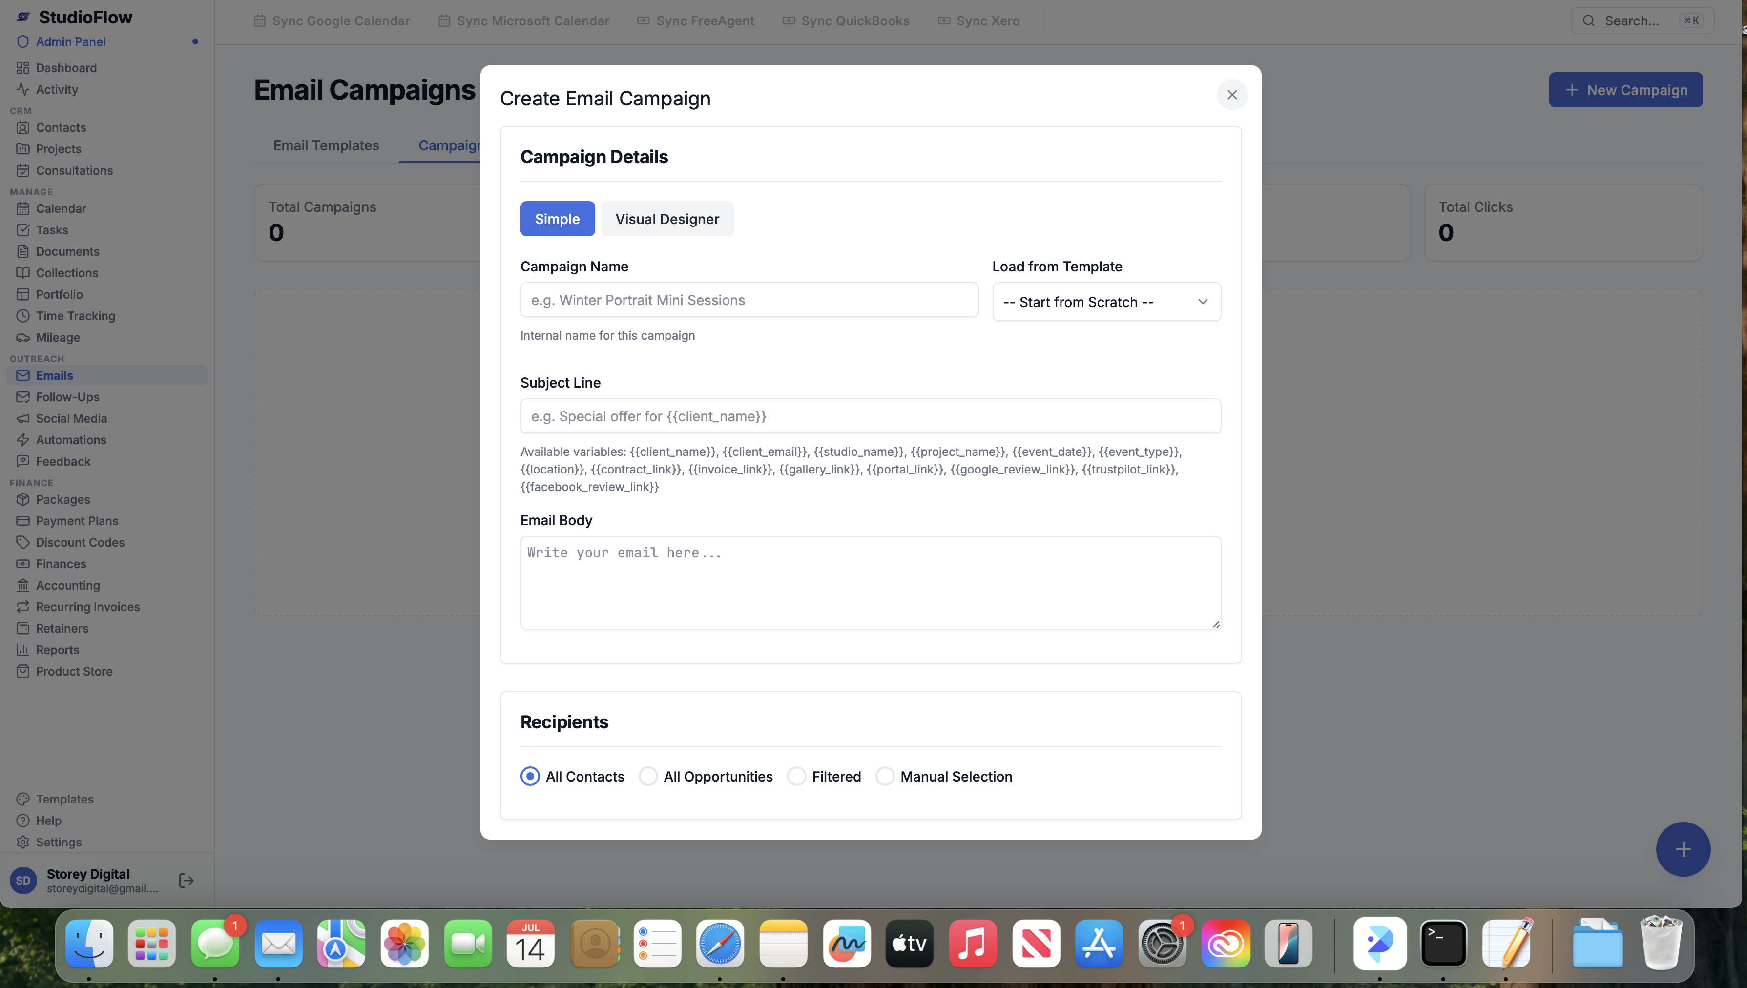
Task: Click the New Campaign button
Action: [1625, 90]
